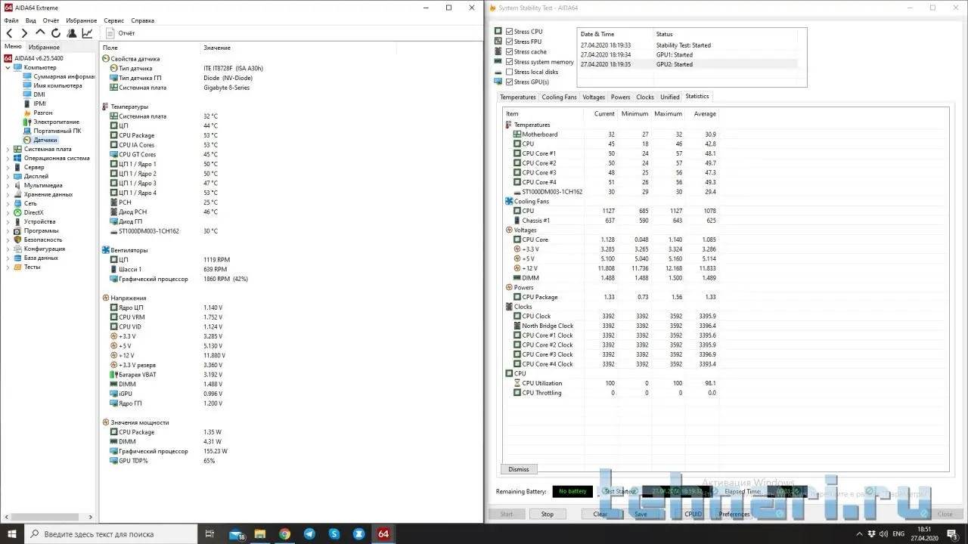968x544 pixels.
Task: Open the Вид menu
Action: point(30,20)
